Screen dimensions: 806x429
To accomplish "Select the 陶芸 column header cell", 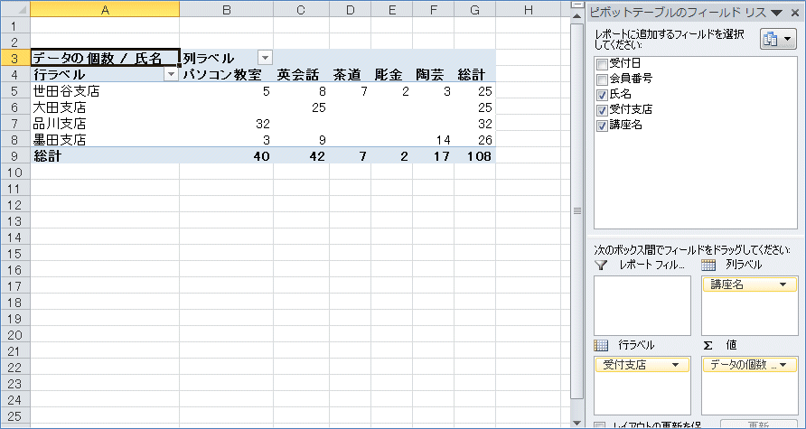I will click(x=434, y=74).
